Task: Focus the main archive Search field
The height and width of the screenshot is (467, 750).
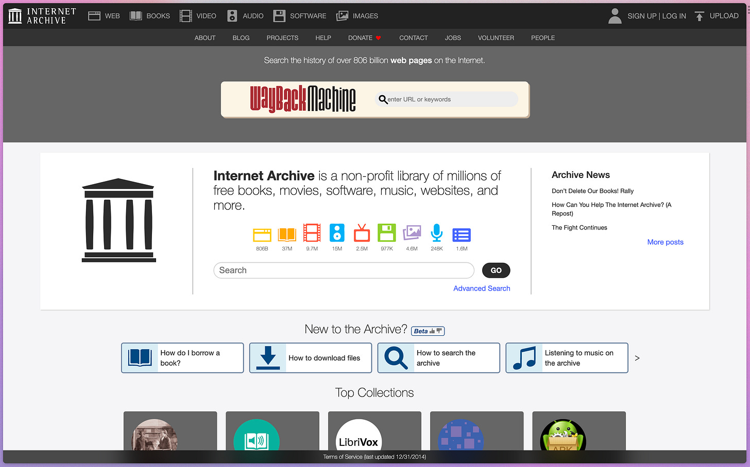Action: [344, 271]
